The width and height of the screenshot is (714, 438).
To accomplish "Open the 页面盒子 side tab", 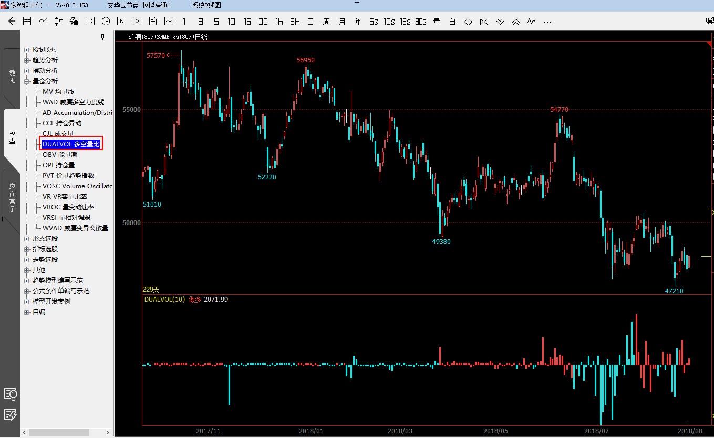I will 12,197.
